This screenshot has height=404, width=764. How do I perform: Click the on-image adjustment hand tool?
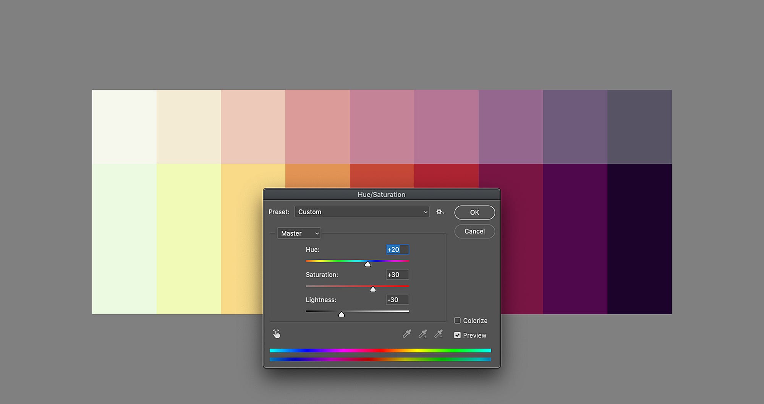click(277, 334)
